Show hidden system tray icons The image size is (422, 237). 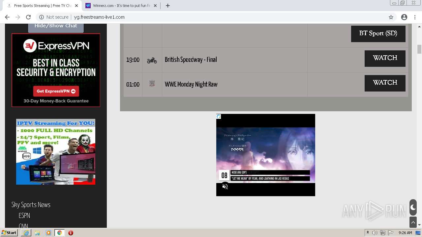(368, 233)
